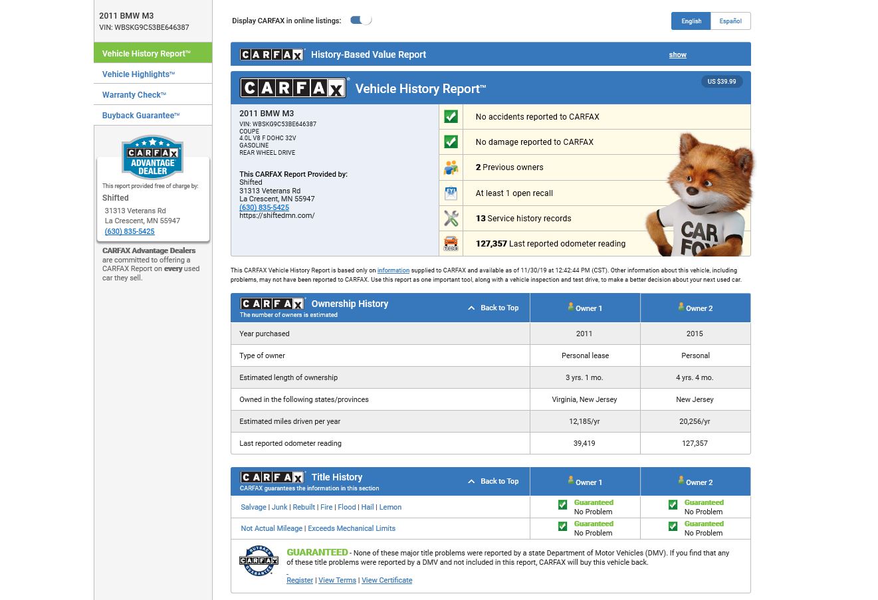Click the View Terms link
The width and height of the screenshot is (878, 600).
(x=337, y=580)
